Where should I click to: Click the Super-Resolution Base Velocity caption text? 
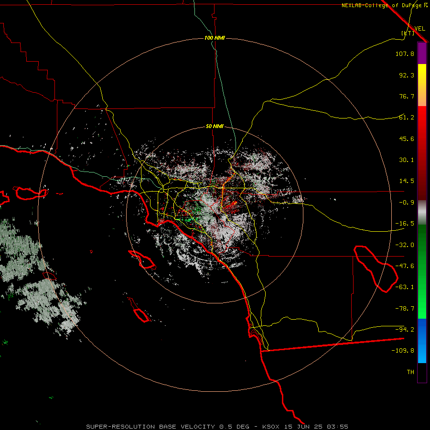217,427
